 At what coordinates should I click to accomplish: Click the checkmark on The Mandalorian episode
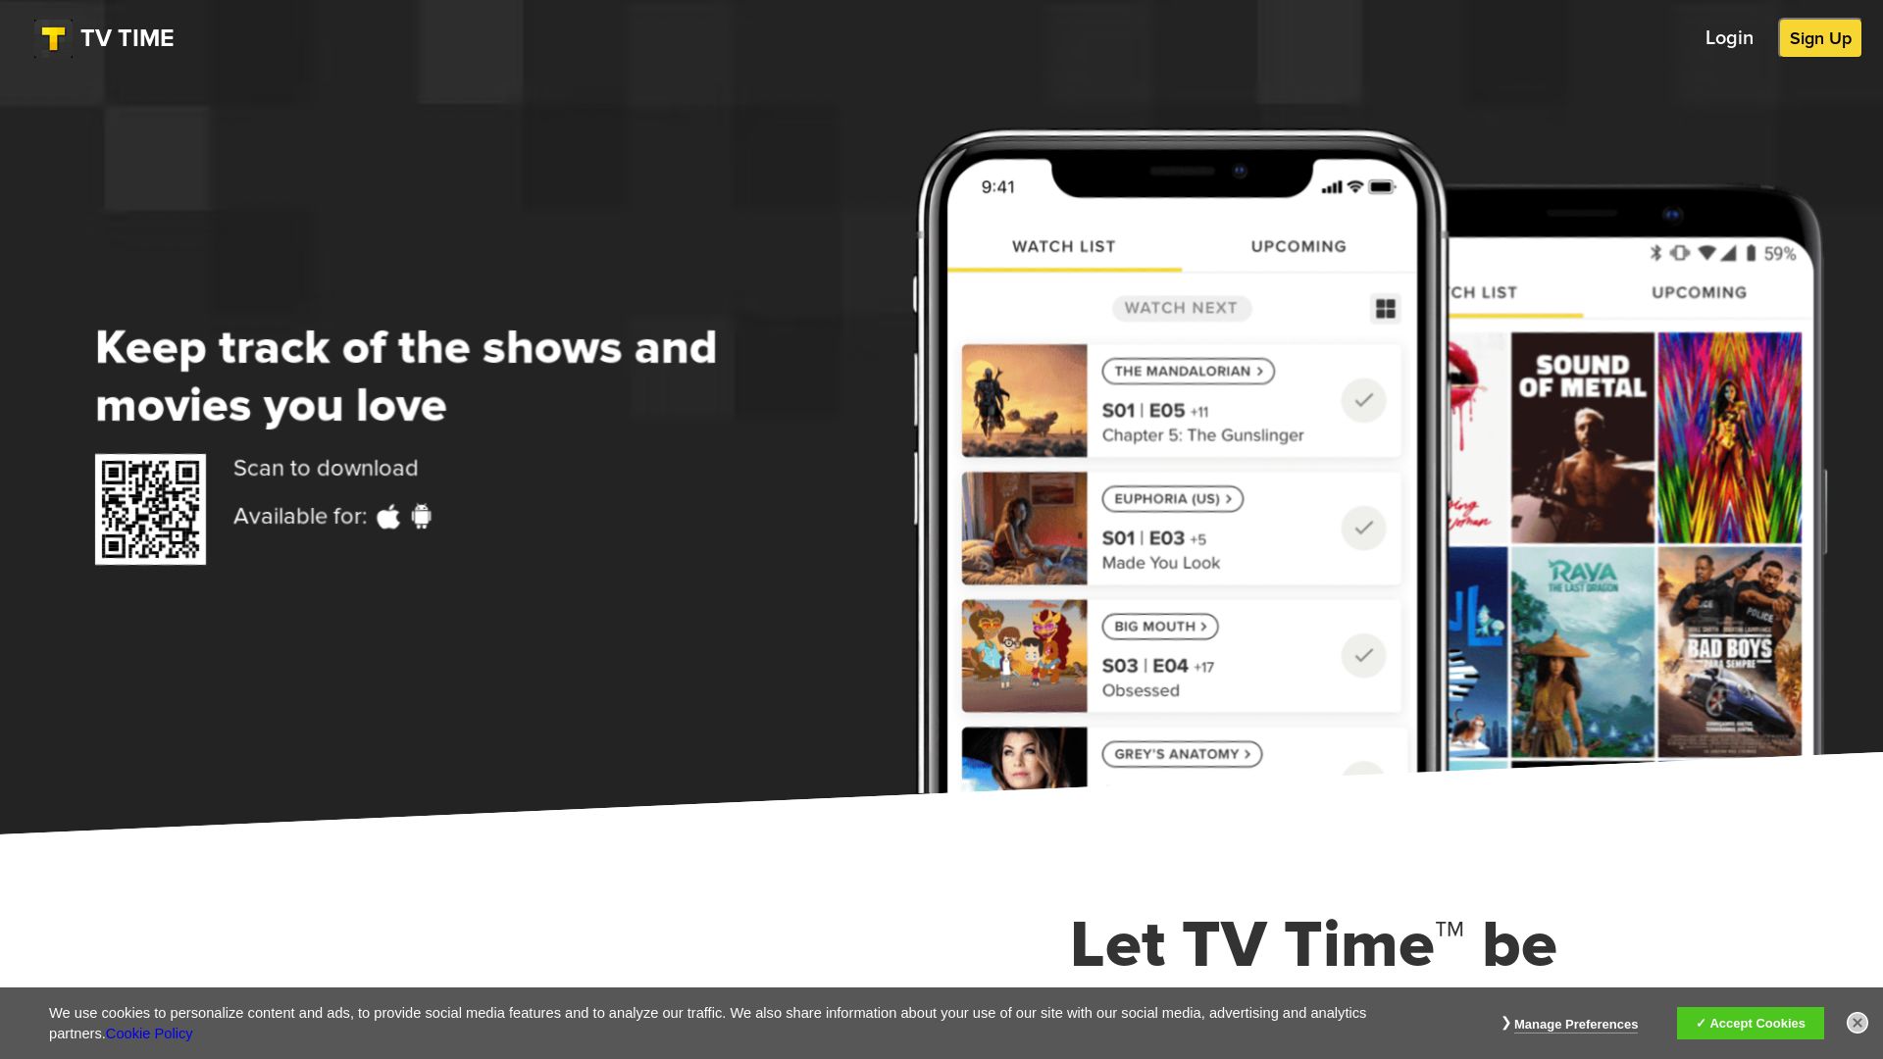point(1362,399)
